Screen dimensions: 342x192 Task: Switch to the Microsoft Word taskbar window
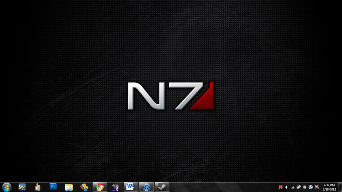[131, 187]
